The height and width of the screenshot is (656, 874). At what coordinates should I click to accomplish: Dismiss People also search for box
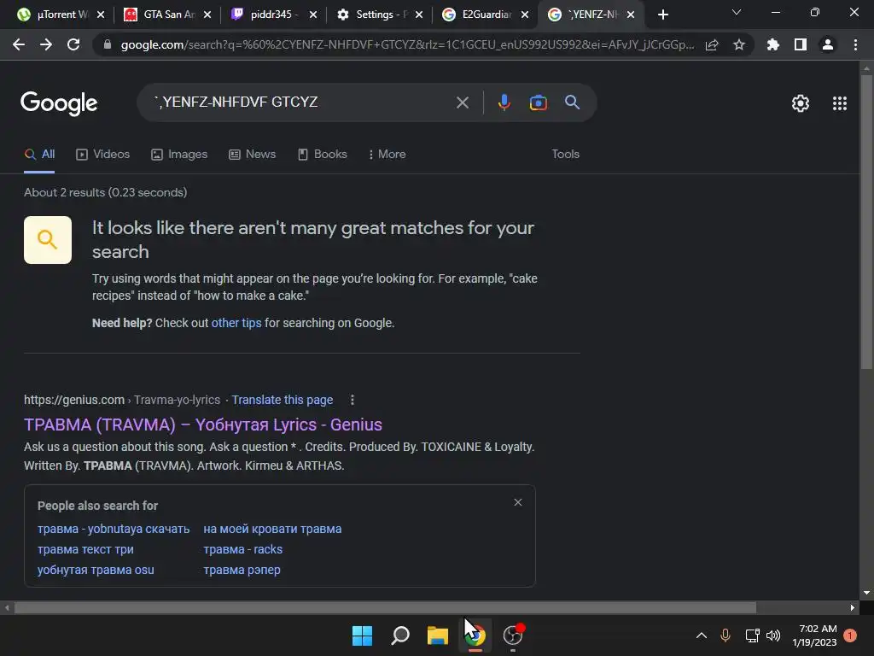518,502
